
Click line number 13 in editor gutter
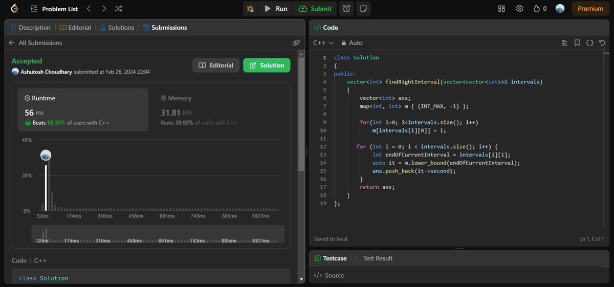pos(323,154)
